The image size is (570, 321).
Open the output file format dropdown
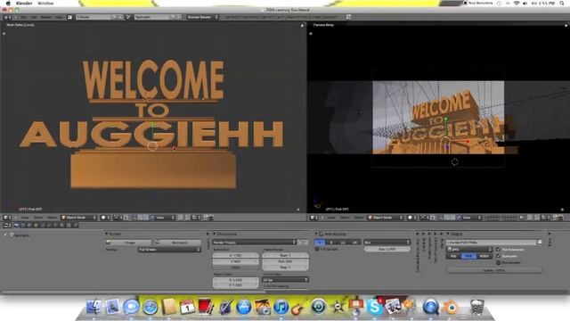point(469,250)
